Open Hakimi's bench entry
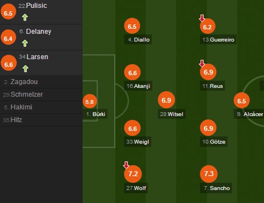The image size is (264, 203). [x=21, y=107]
